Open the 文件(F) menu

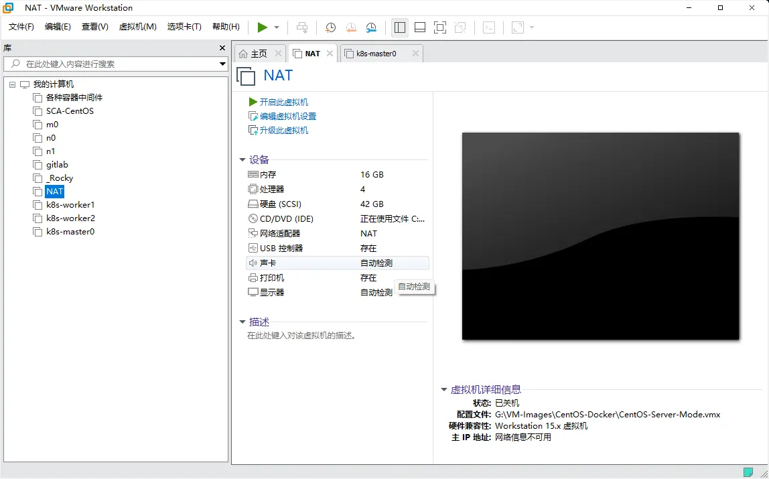[21, 27]
